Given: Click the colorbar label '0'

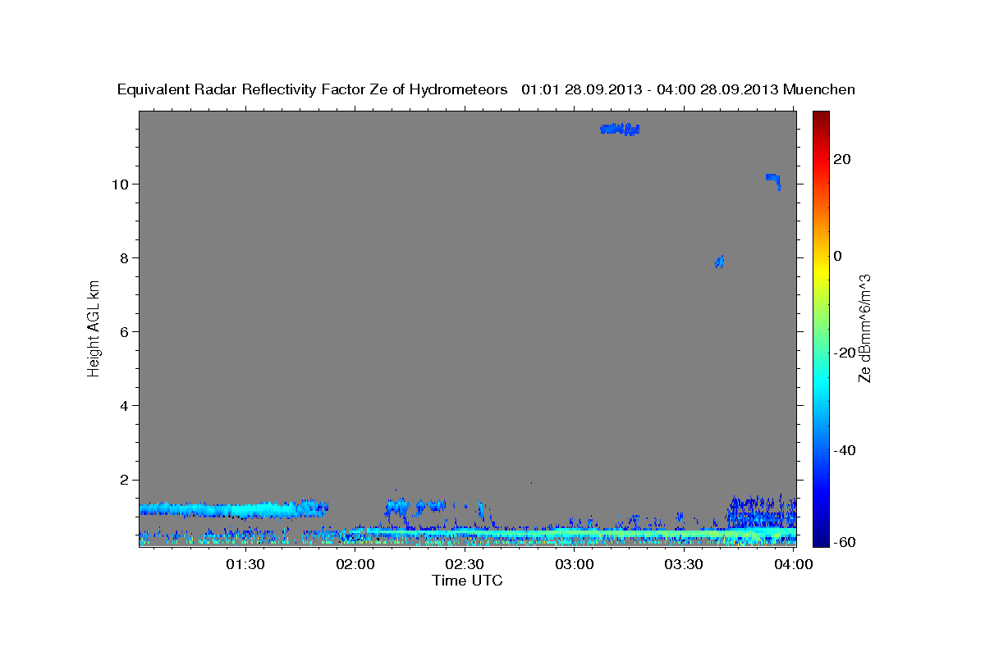Looking at the screenshot, I should (838, 256).
